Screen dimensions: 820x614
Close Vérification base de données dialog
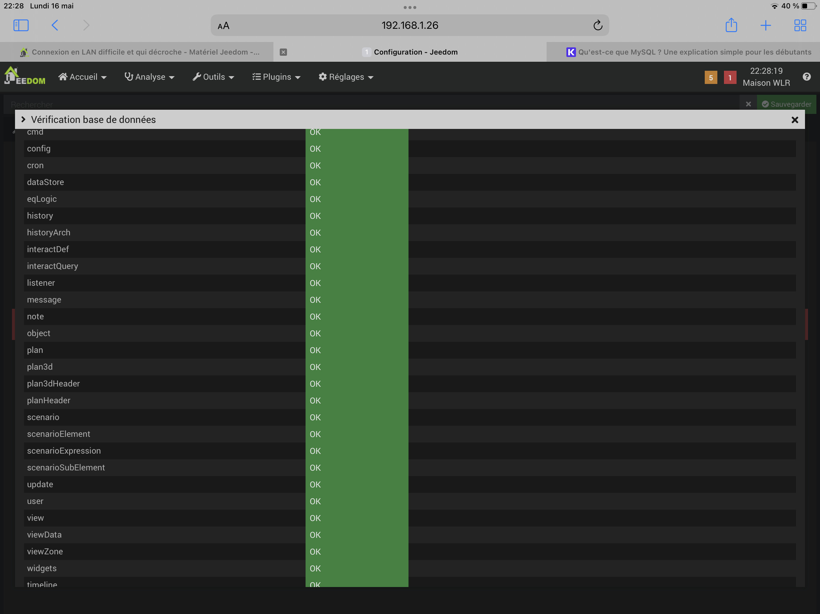pos(794,120)
